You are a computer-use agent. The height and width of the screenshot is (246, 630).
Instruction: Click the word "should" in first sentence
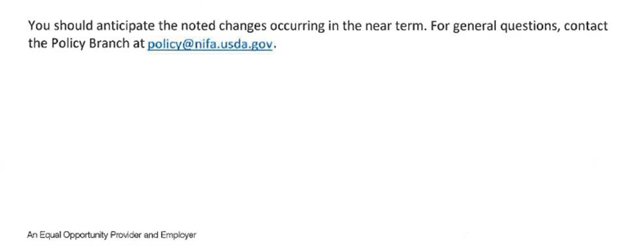[73, 26]
